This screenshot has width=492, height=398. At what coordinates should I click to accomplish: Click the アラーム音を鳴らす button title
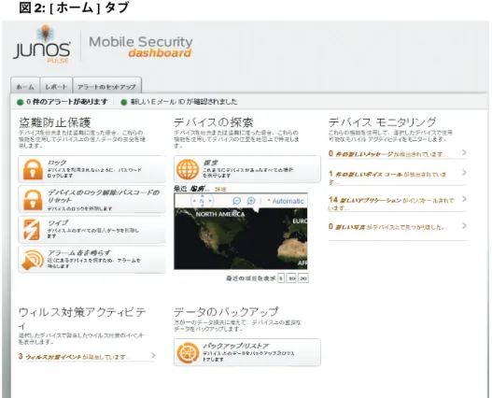pos(79,252)
